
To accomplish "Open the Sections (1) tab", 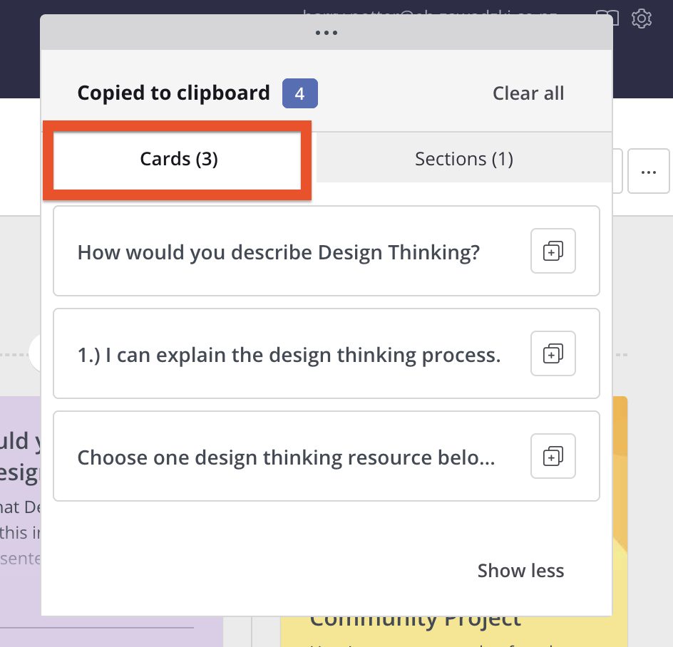I will coord(463,158).
